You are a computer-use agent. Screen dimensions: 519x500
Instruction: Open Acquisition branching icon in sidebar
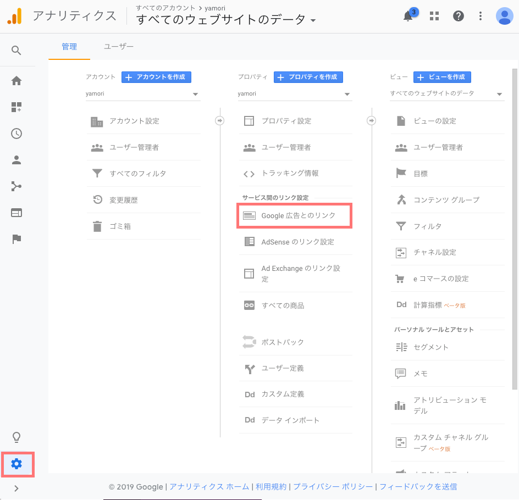(x=16, y=186)
